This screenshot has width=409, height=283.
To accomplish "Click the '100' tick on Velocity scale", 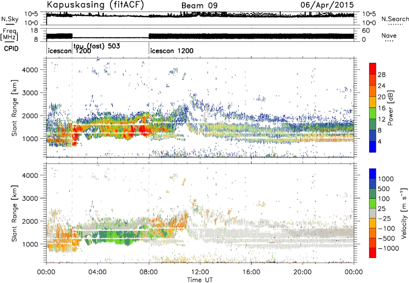I will click(x=384, y=199).
